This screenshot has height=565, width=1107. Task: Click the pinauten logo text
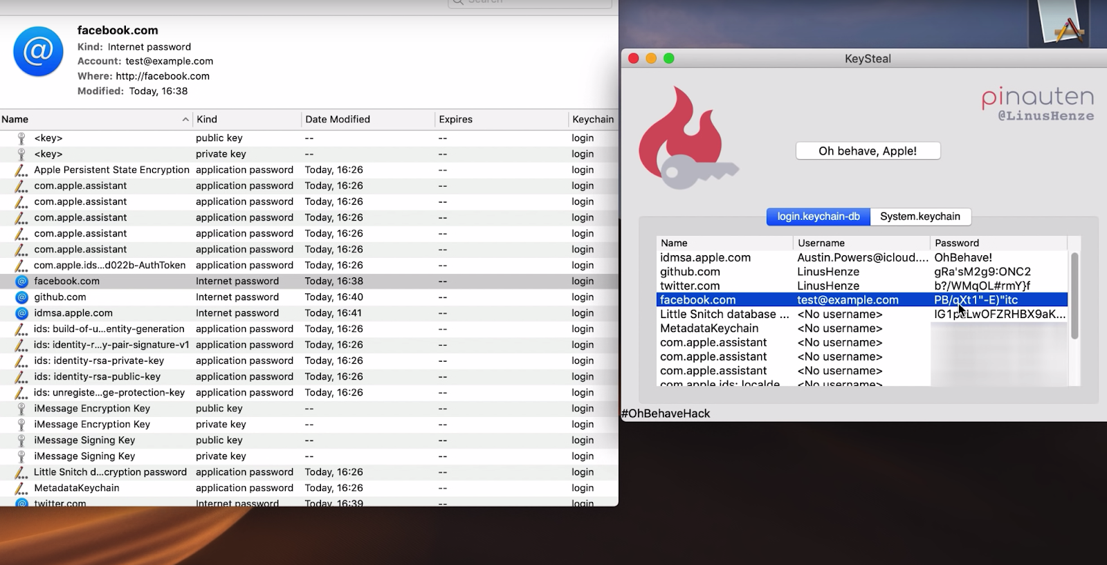(1038, 98)
